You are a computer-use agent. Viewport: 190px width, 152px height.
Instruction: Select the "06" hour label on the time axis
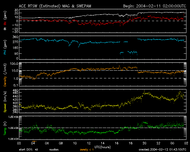47,143
